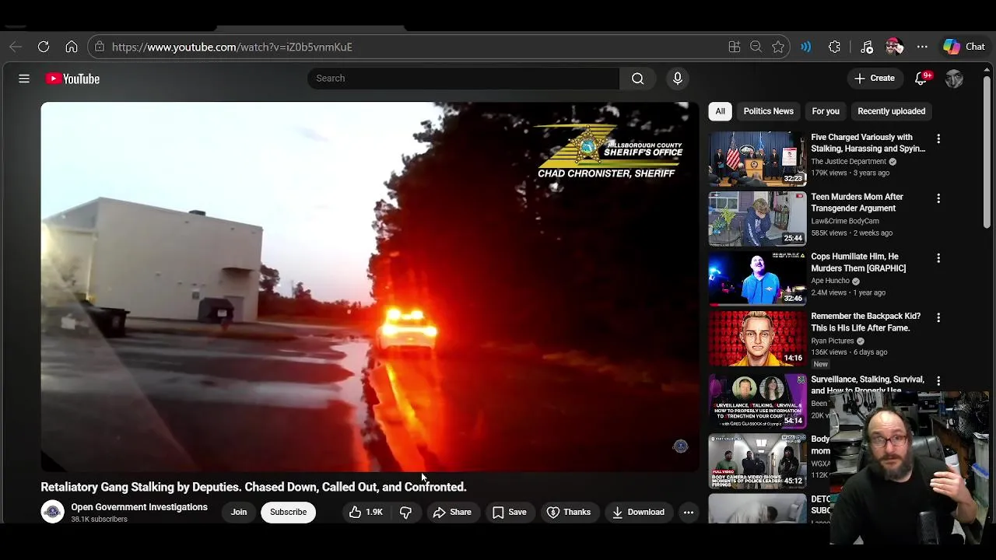Reload the page in the browser
The width and height of the screenshot is (996, 560).
click(x=44, y=47)
